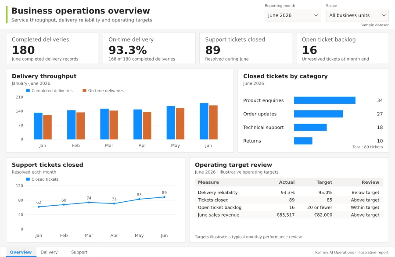Viewport: 395px width, 257px height.
Task: Click the April data point labeled 71
Action: coord(114,203)
